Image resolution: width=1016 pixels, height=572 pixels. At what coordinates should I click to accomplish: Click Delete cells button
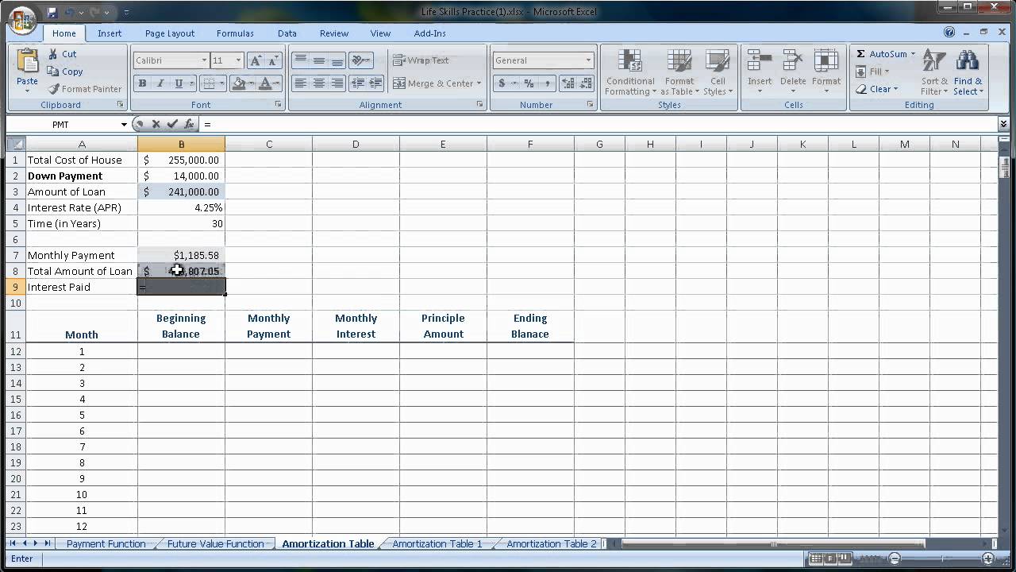point(793,72)
